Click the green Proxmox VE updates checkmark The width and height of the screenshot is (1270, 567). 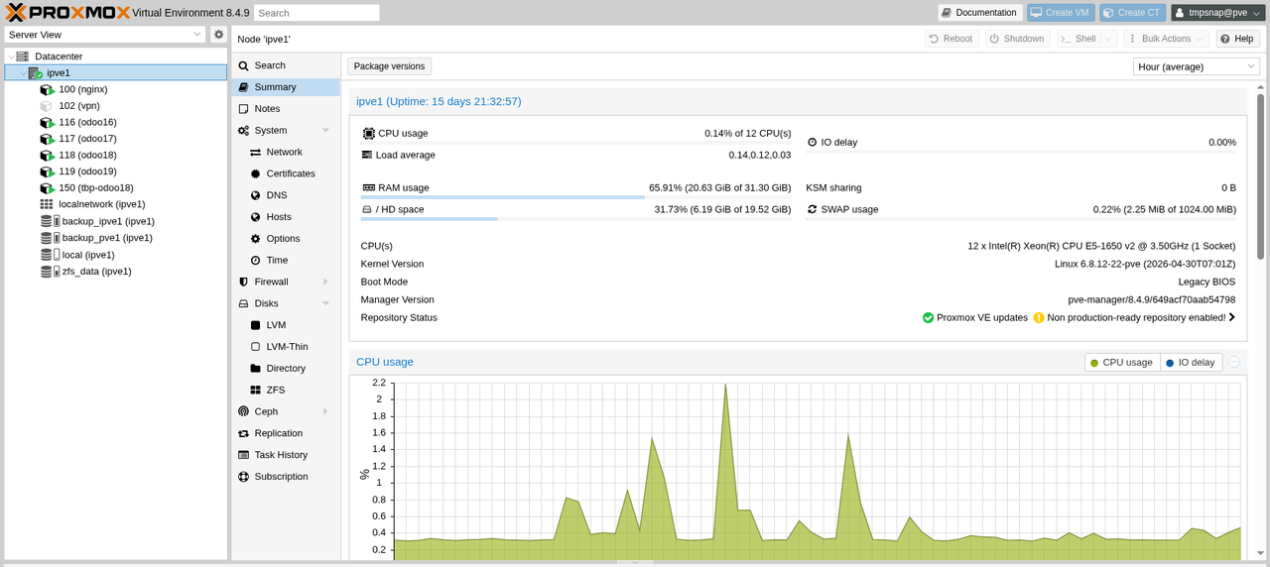pos(928,318)
